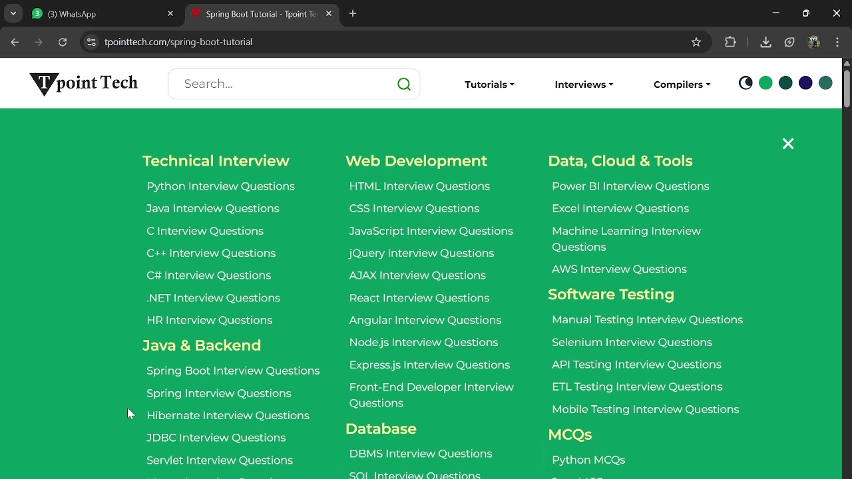Expand the Tutorials dropdown menu
The image size is (852, 479).
[x=489, y=84]
